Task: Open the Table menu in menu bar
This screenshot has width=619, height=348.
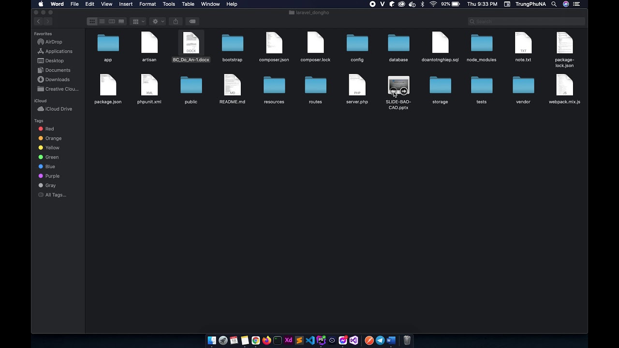Action: pyautogui.click(x=188, y=4)
